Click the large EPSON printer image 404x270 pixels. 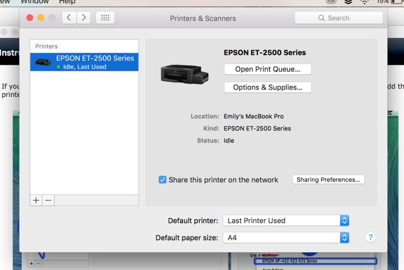185,74
